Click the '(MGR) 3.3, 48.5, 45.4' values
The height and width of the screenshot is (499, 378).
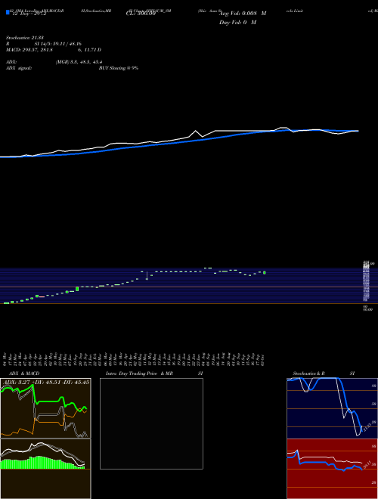[x=79, y=62]
